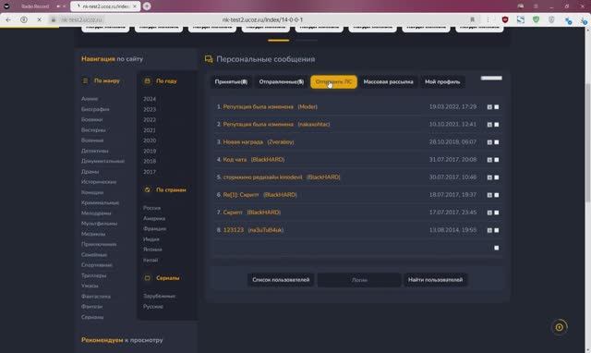Bookmark this page icon in address bar
Image resolution: width=591 pixels, height=353 pixels.
coord(472,19)
